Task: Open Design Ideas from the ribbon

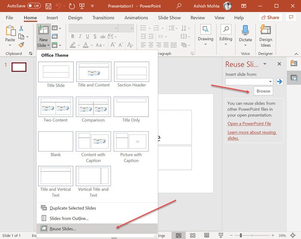Action: click(x=265, y=36)
